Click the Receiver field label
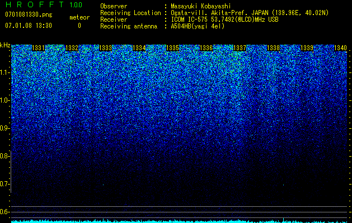This screenshot has width=352, height=223. click(x=114, y=20)
